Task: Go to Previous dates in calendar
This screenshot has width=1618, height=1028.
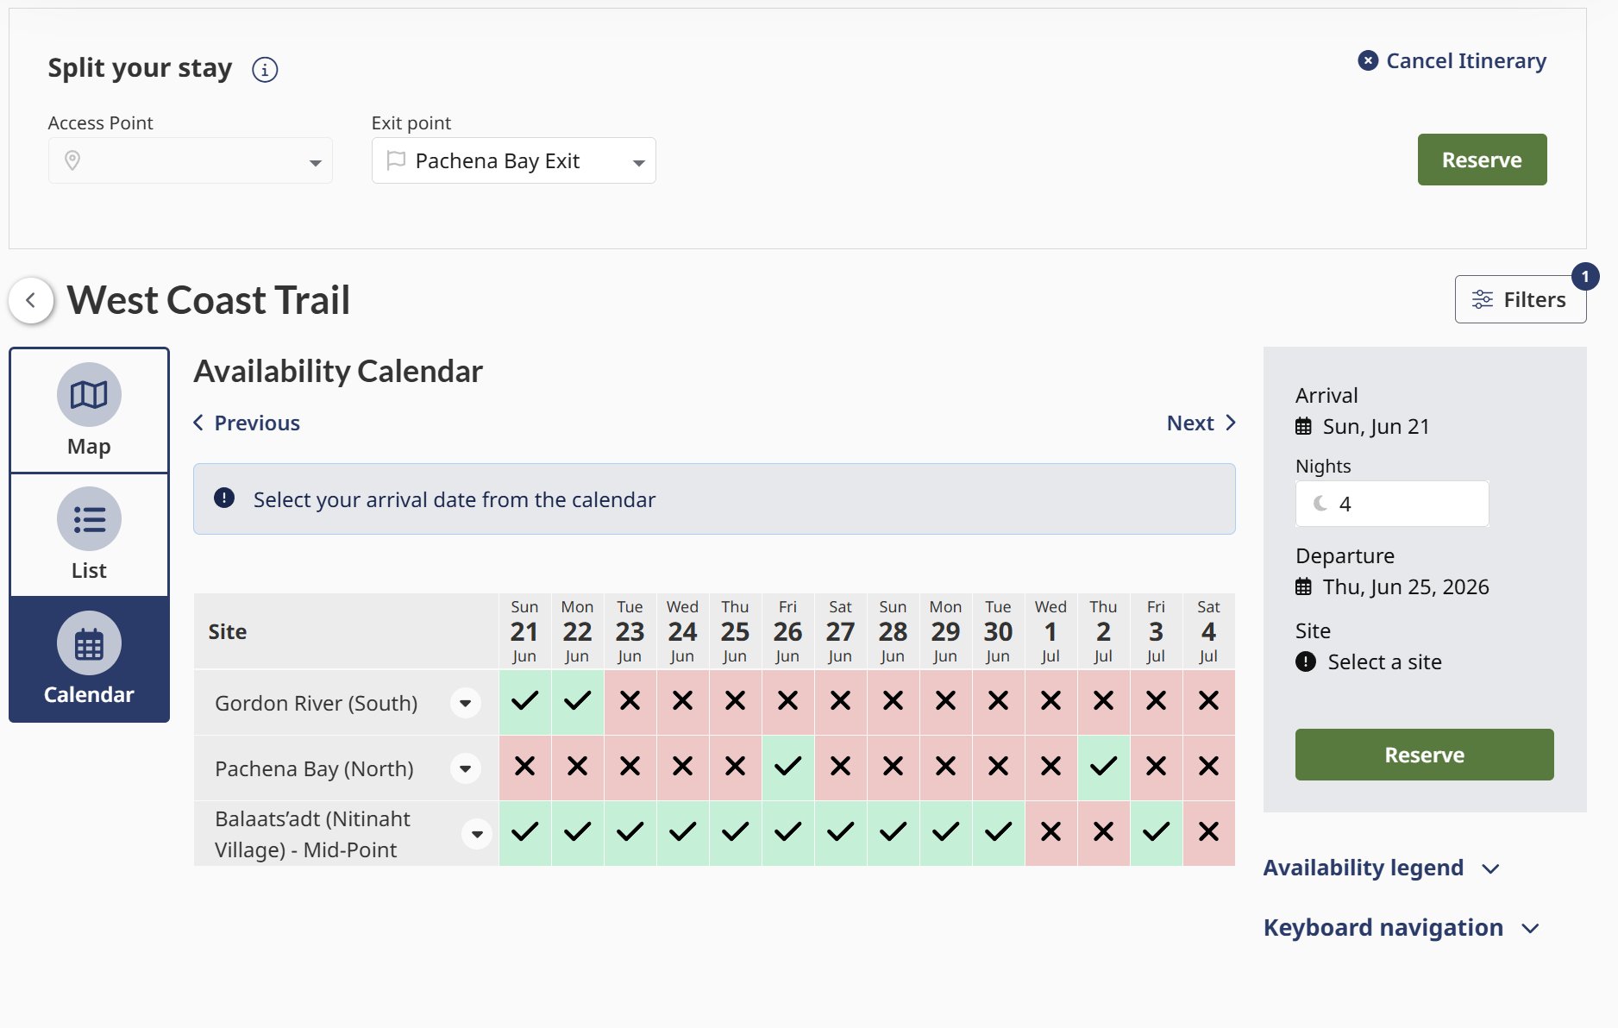Action: [x=247, y=423]
